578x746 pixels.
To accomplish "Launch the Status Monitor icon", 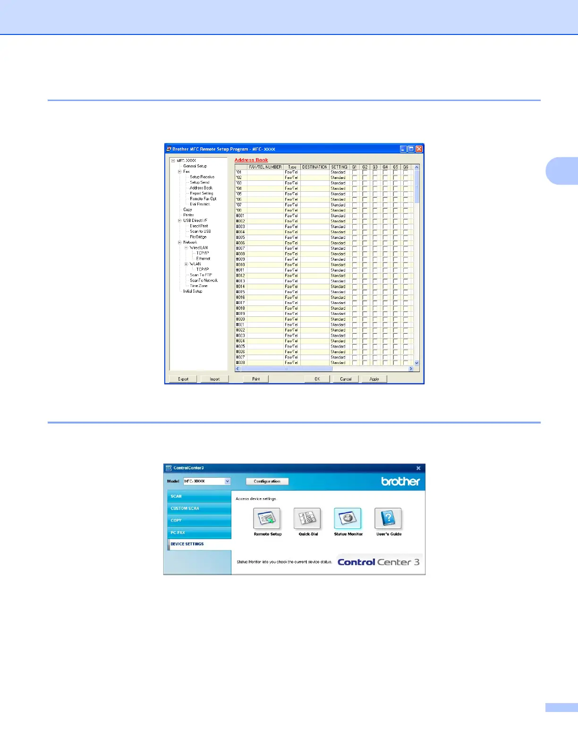I will 348,519.
